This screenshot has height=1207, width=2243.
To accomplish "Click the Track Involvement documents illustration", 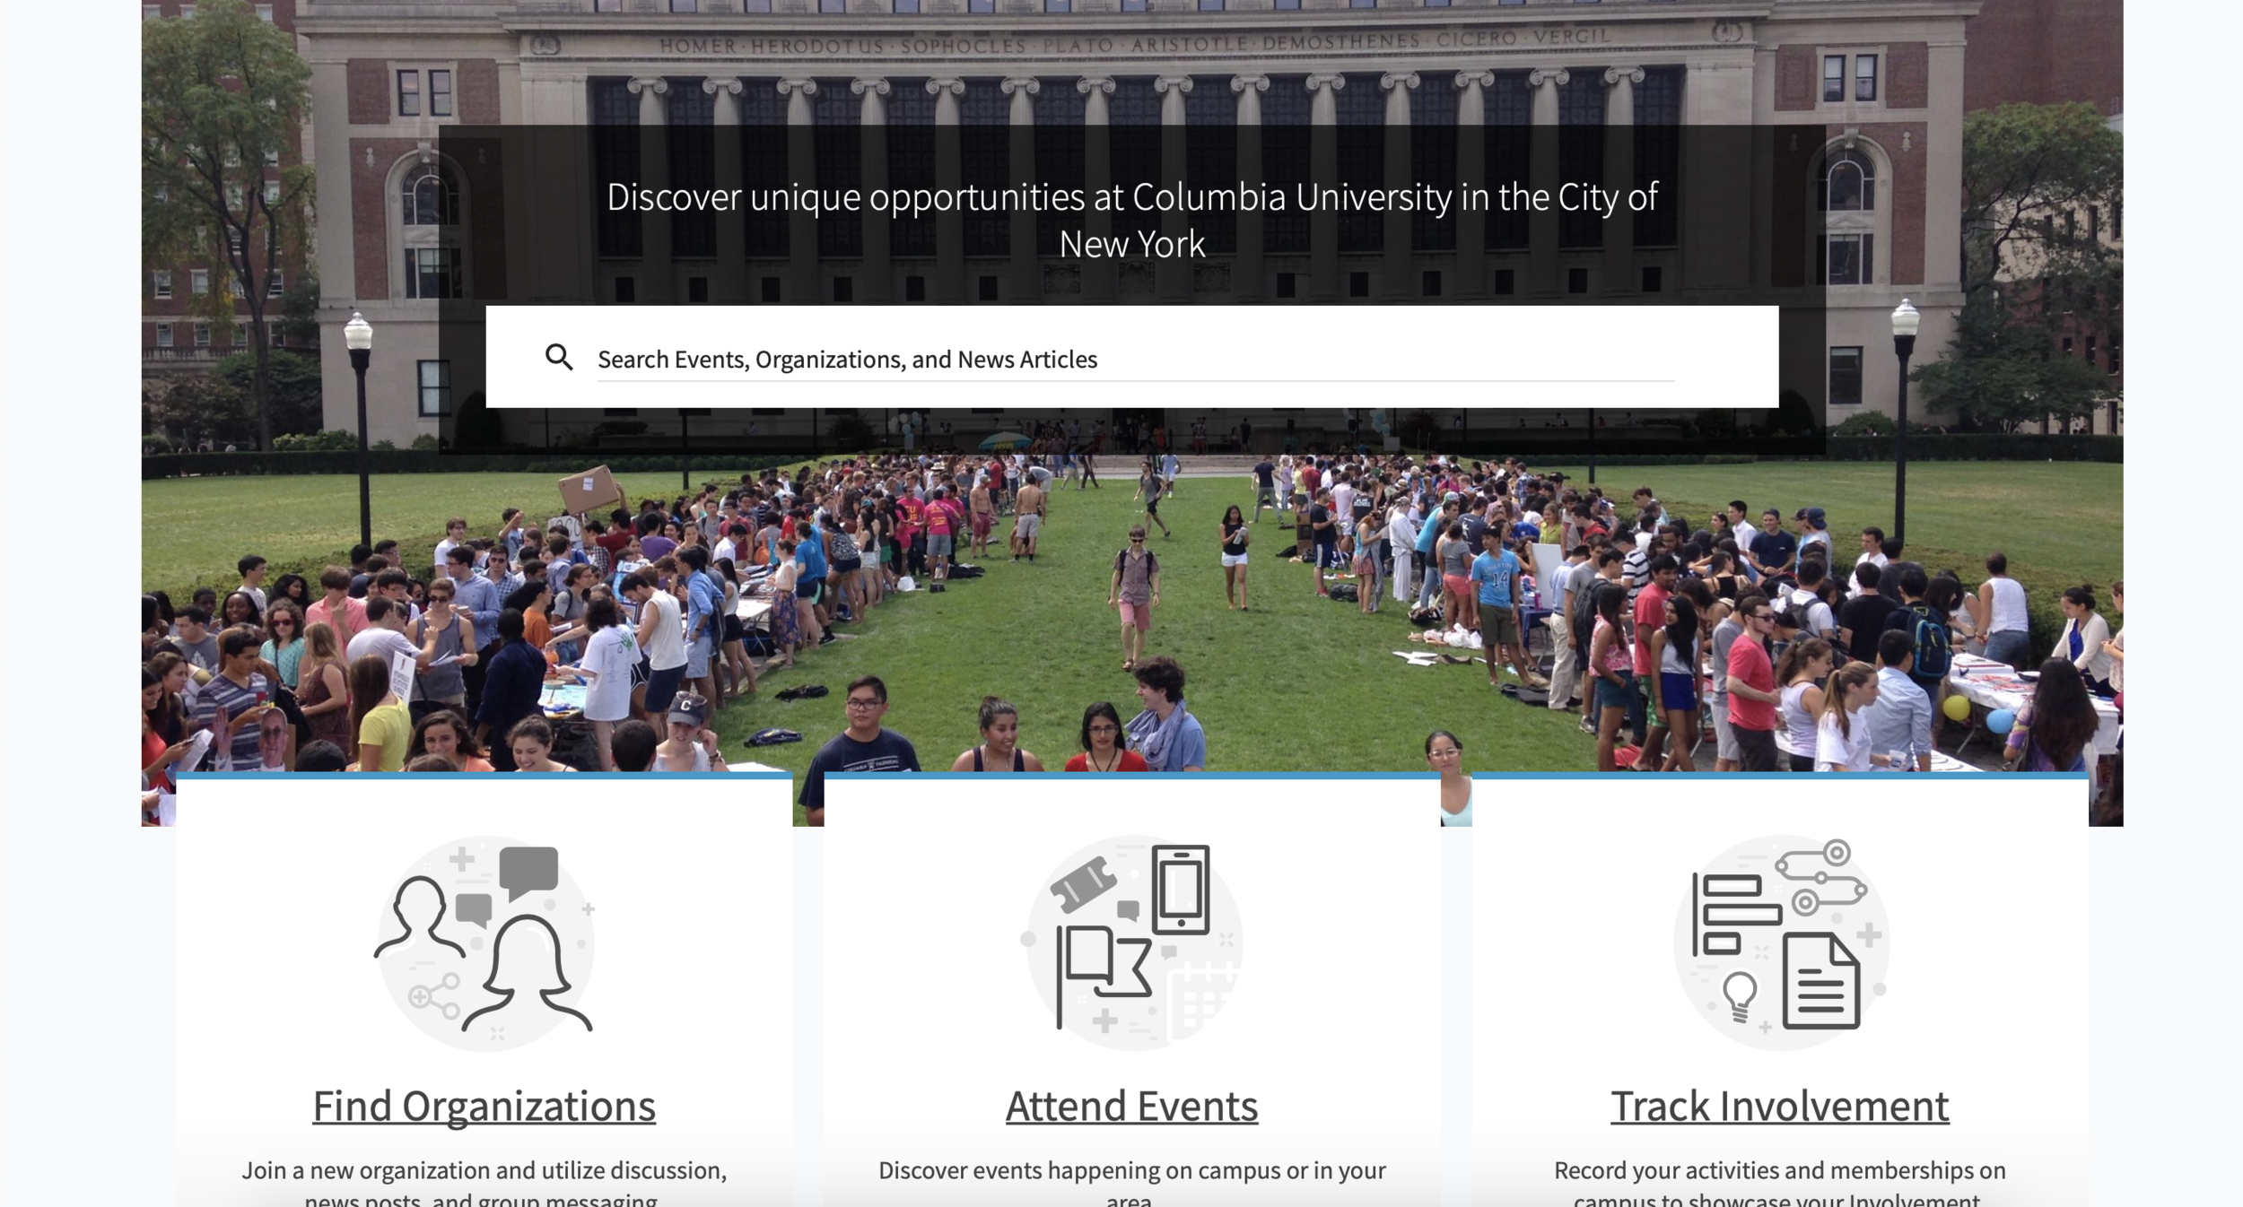I will 1781,942.
